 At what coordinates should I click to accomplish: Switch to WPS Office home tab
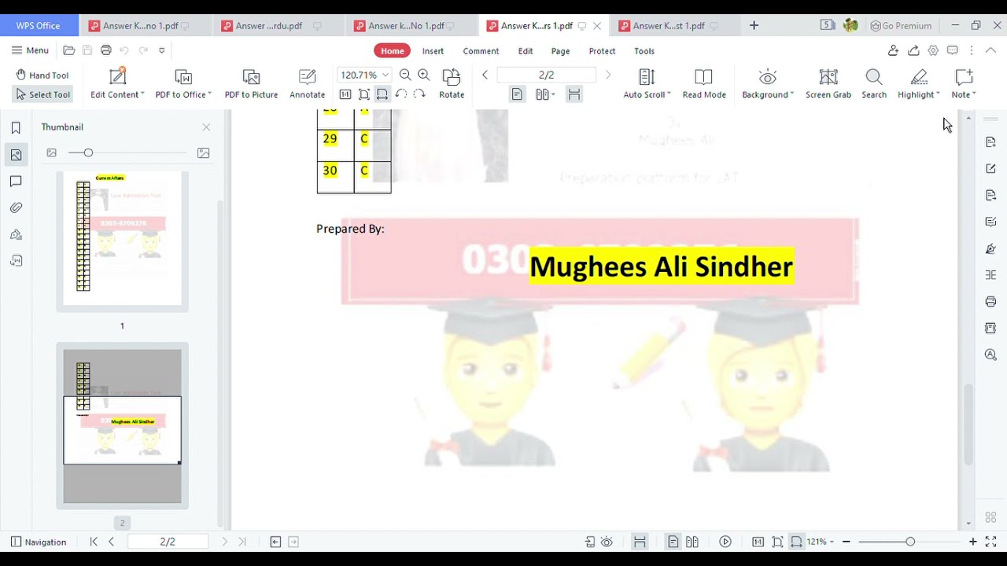pos(38,25)
